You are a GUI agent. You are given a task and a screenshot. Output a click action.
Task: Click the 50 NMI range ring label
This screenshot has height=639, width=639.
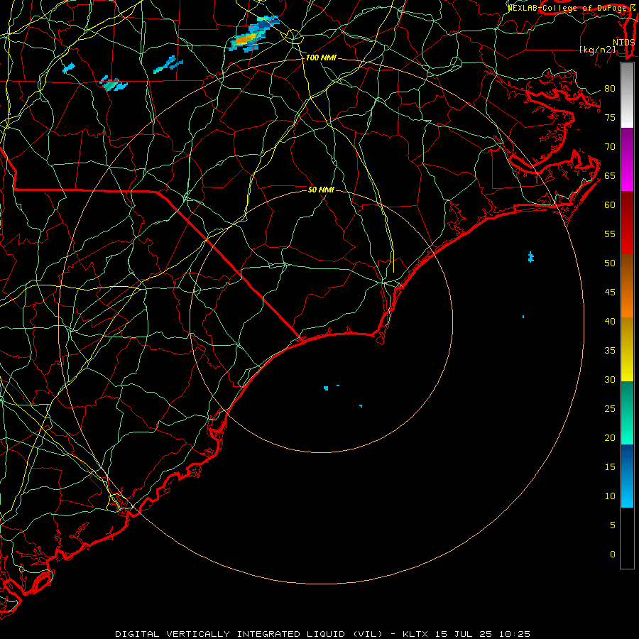pyautogui.click(x=321, y=190)
